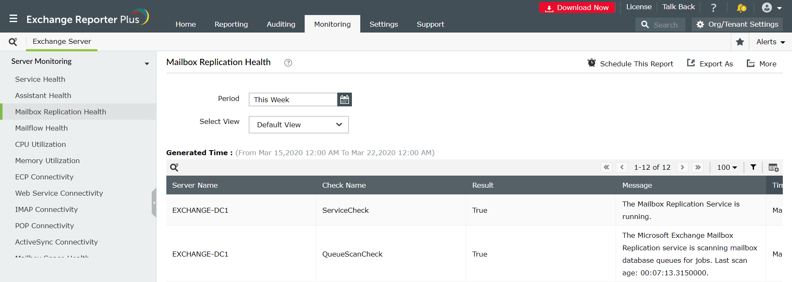Viewport: 792px width, 282px height.
Task: Click the table search icon
Action: [174, 167]
